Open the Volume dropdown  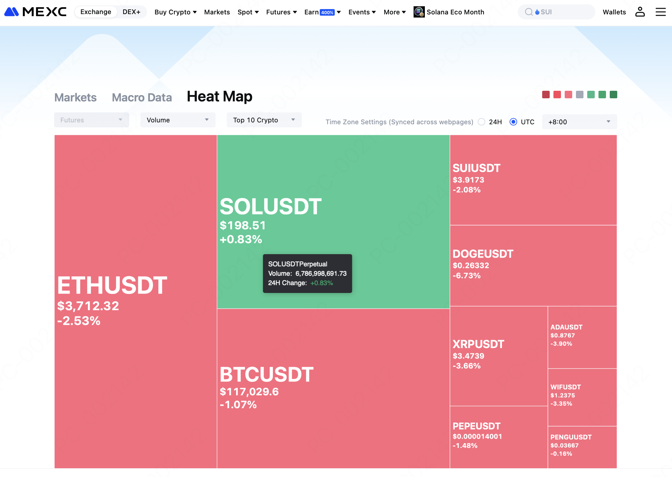pyautogui.click(x=178, y=120)
